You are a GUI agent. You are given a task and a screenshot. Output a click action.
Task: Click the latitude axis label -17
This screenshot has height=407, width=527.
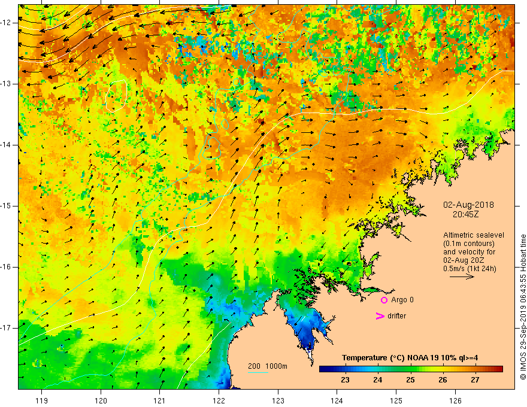pos(6,328)
